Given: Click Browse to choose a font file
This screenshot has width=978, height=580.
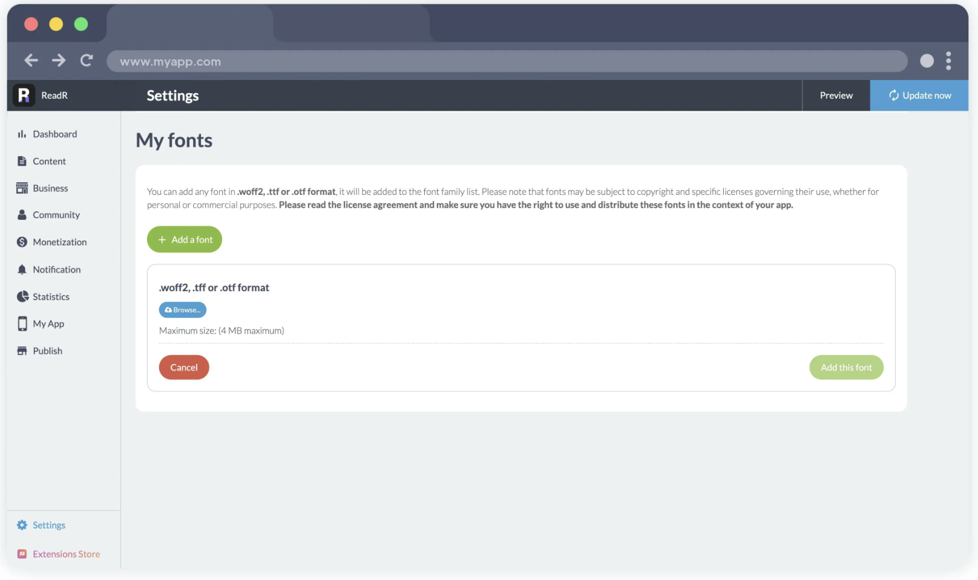Looking at the screenshot, I should (x=183, y=310).
